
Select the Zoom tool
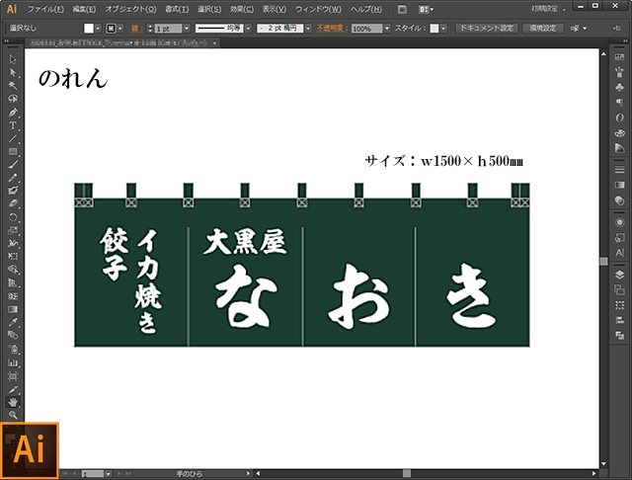click(x=13, y=415)
